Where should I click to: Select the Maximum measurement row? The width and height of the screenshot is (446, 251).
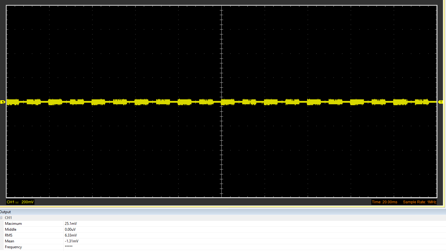pyautogui.click(x=13, y=224)
